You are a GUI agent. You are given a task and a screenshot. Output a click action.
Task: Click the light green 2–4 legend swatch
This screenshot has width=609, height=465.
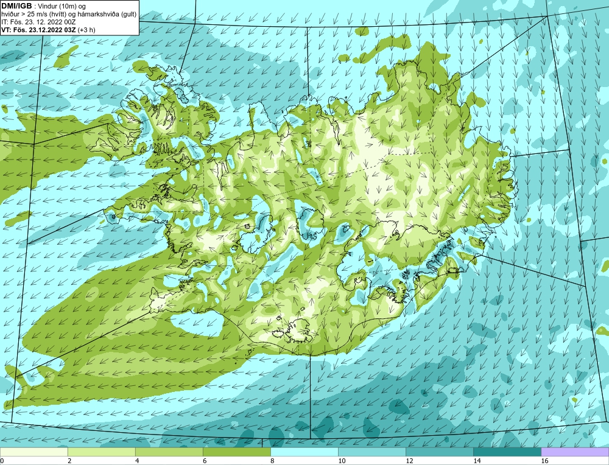(101, 452)
